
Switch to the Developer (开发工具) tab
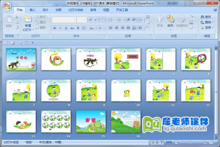coord(122,10)
